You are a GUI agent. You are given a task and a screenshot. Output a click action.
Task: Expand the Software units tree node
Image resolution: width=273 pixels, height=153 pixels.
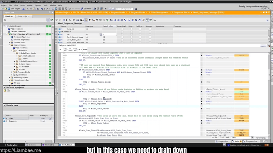(x=10, y=42)
